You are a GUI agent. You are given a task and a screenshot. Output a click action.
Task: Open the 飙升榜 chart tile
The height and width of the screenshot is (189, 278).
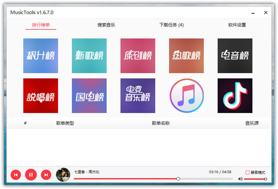[41, 56]
